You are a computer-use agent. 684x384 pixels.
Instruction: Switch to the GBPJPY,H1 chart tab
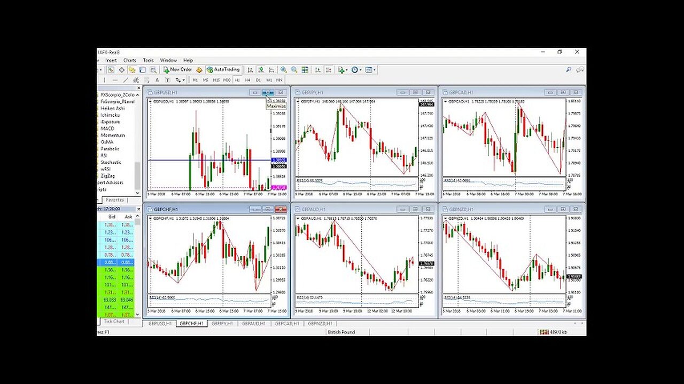pyautogui.click(x=222, y=323)
